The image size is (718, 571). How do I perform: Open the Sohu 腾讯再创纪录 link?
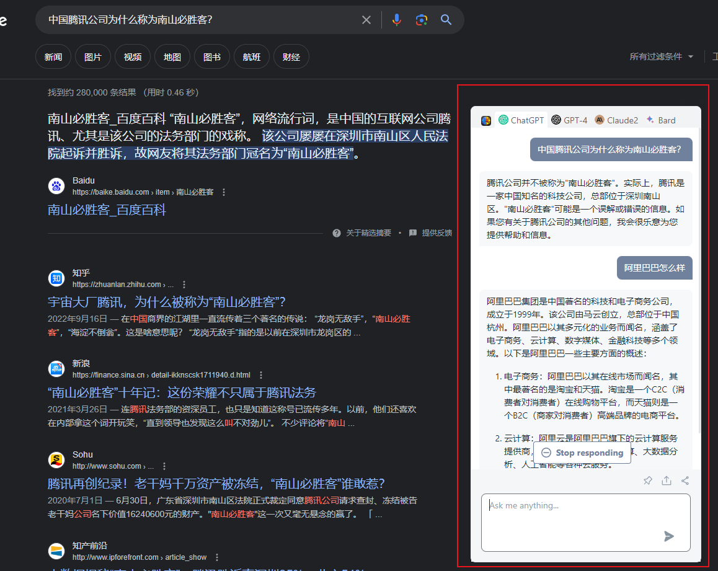point(216,484)
